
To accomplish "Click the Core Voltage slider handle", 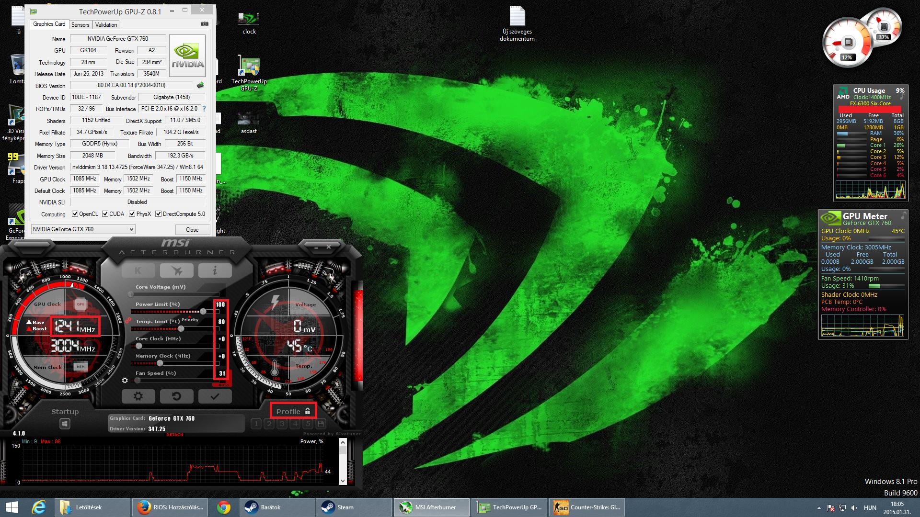I will pyautogui.click(x=131, y=294).
